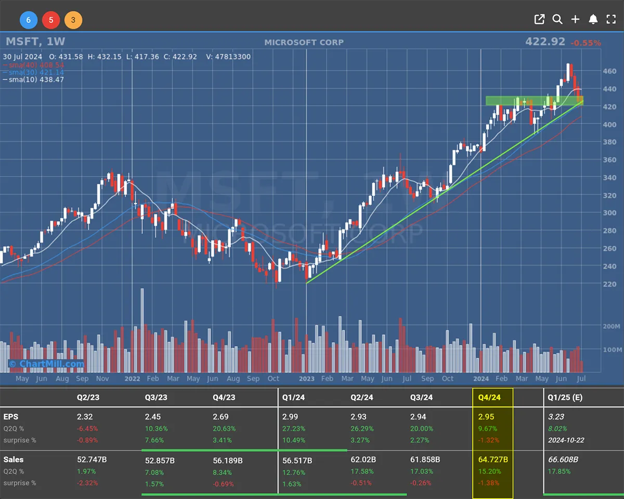624x499 pixels.
Task: Click EPS surprise -1.32% value
Action: coord(489,440)
